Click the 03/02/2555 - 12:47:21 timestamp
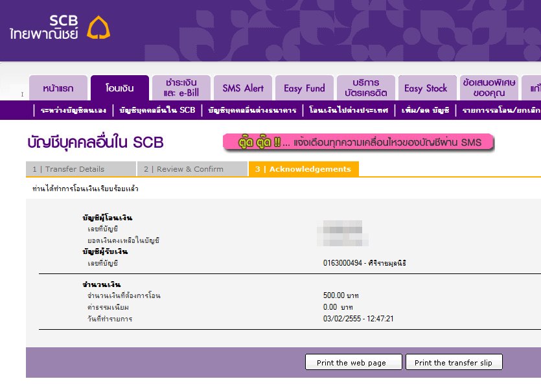 tap(358, 319)
